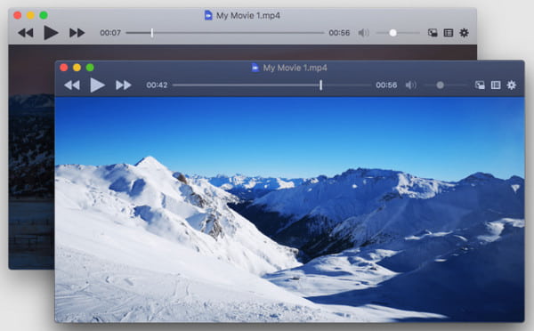The width and height of the screenshot is (534, 331).
Task: Open the front window's settings gear
Action: pos(511,85)
